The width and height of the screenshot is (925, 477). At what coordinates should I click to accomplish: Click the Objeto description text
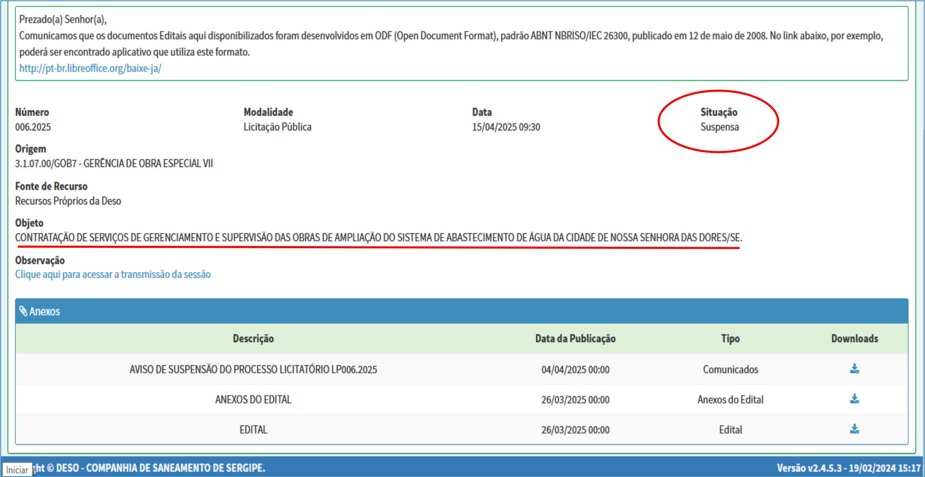(x=379, y=238)
